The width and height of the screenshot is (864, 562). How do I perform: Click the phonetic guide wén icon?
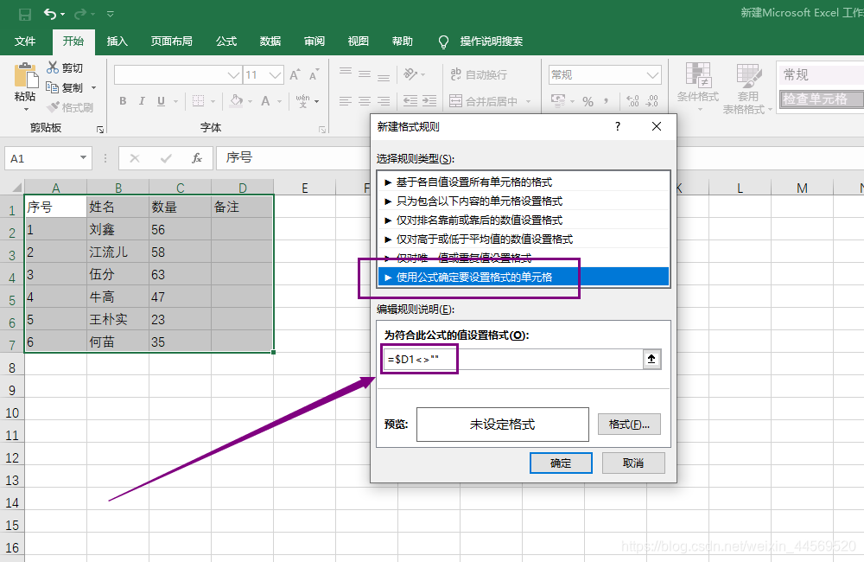tap(303, 100)
